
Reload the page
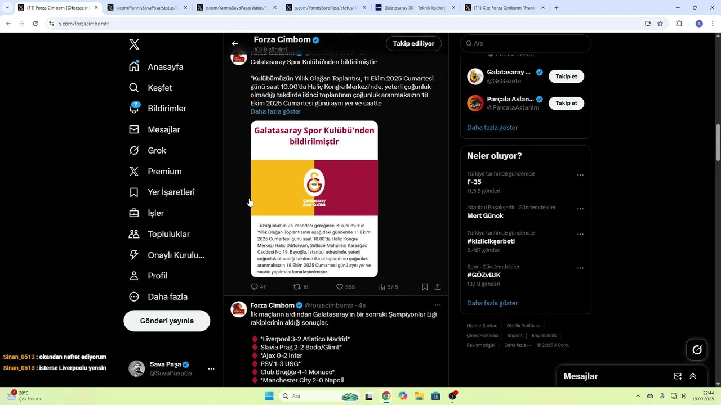35,24
